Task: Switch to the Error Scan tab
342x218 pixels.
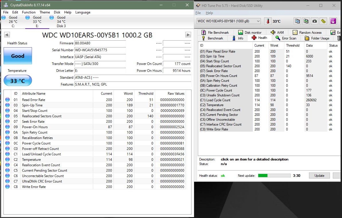Action: coord(286,38)
